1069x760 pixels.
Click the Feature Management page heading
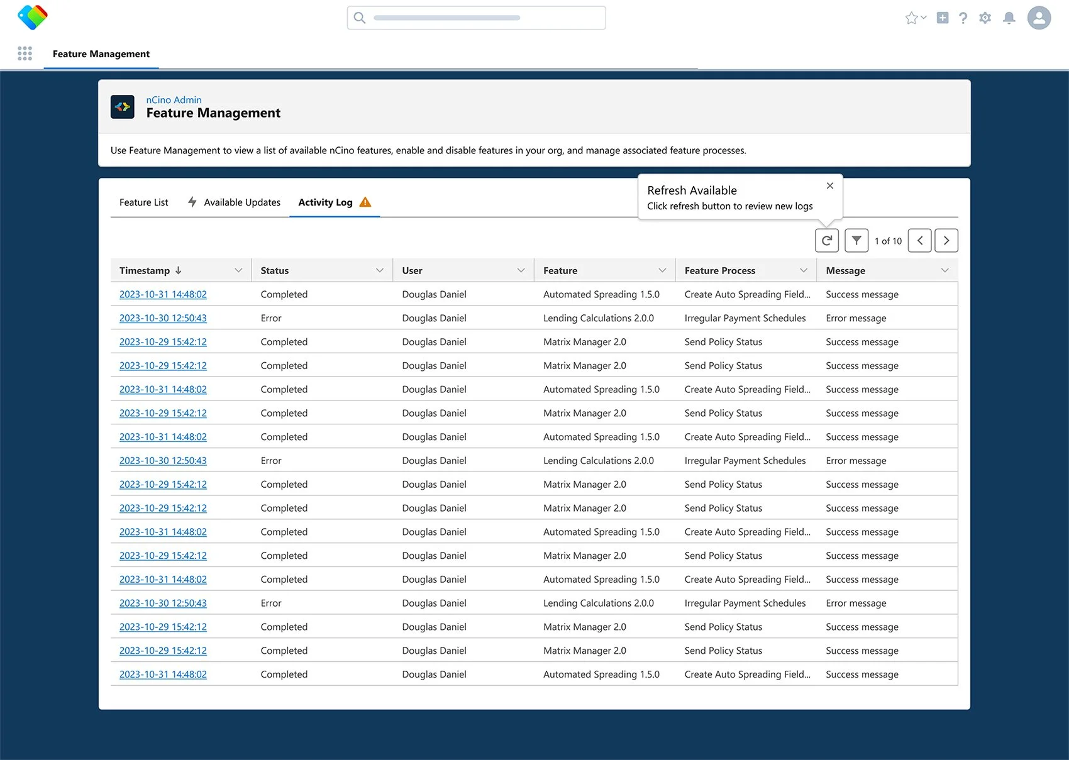[x=213, y=113]
